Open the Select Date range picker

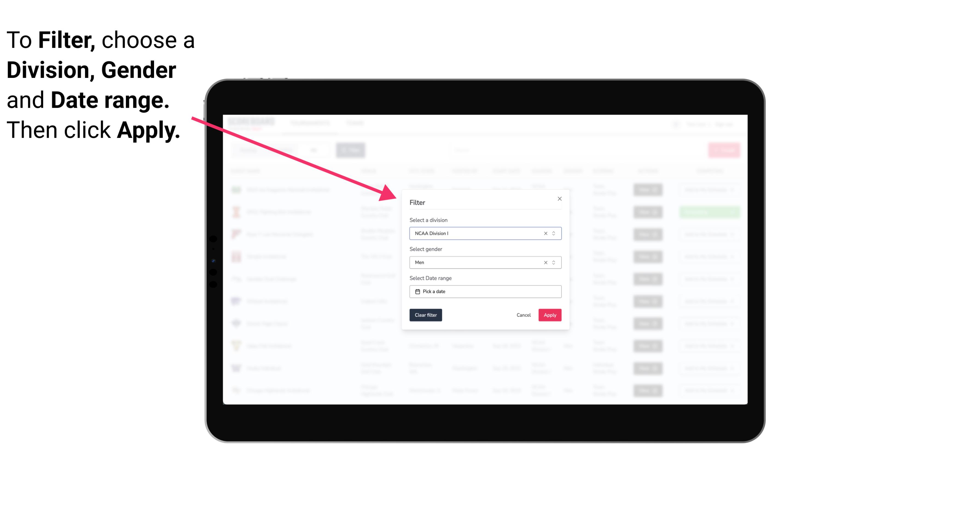[485, 291]
